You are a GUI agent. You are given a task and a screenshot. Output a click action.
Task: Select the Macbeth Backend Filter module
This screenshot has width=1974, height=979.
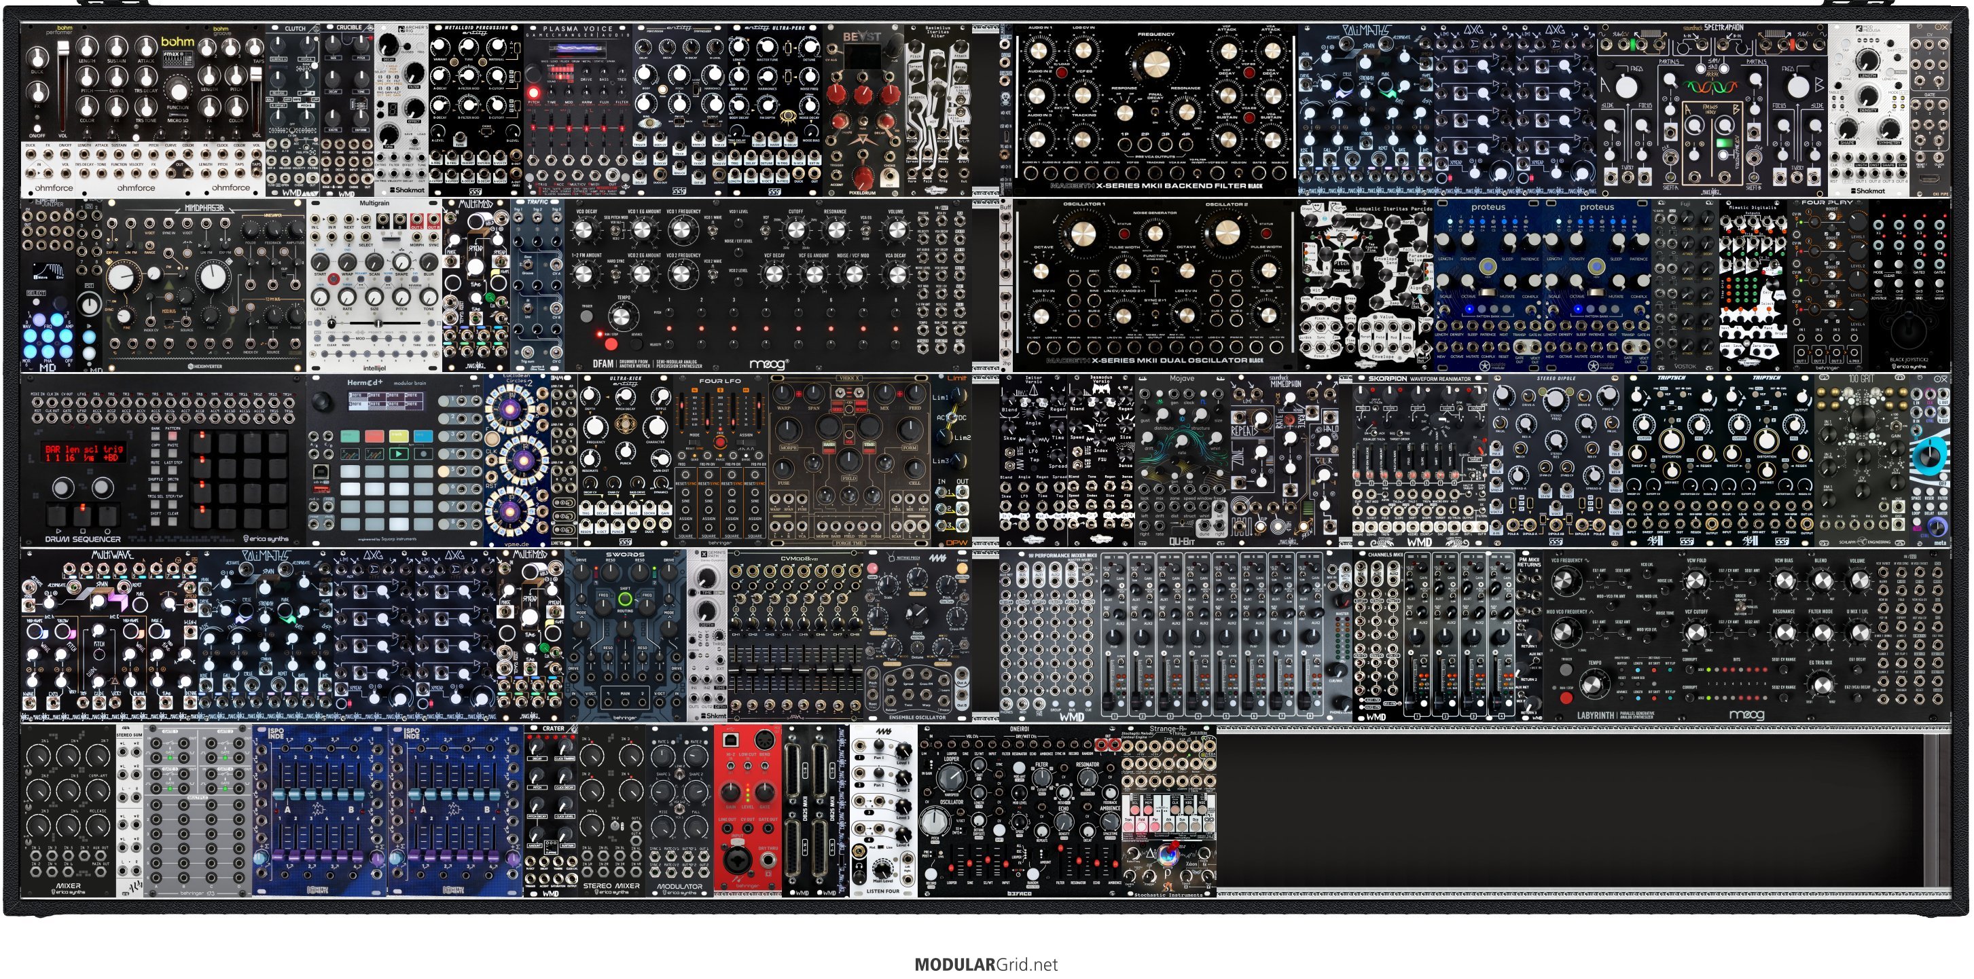(1155, 109)
